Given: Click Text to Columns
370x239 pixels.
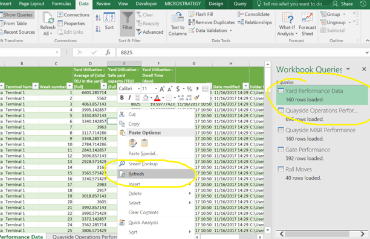Looking at the screenshot, I should point(178,24).
